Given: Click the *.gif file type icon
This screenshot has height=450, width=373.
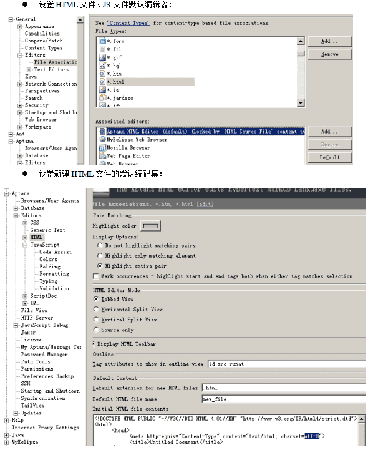Looking at the screenshot, I should (x=102, y=57).
